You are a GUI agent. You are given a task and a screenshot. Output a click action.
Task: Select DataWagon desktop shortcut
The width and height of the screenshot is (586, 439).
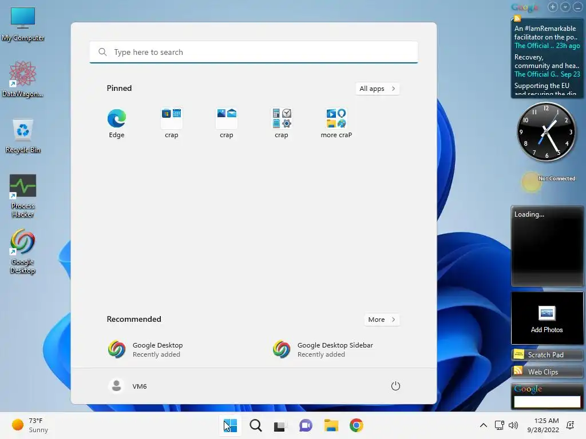23,79
